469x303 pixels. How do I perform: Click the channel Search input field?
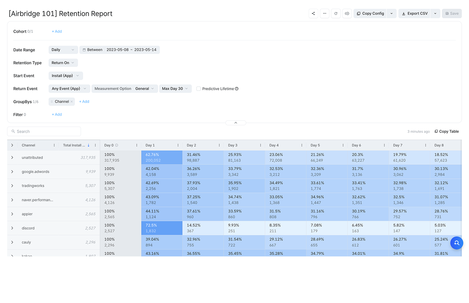coord(44,131)
